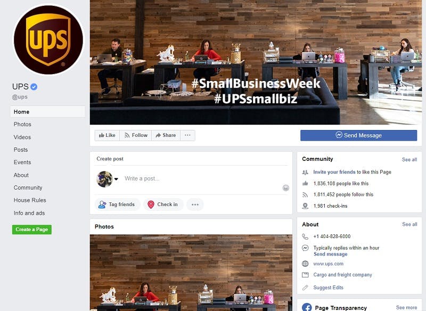
Task: Share the UPS page
Action: [x=166, y=135]
